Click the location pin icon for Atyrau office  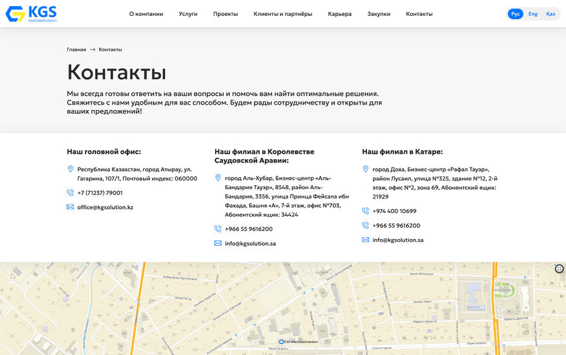[x=71, y=169]
